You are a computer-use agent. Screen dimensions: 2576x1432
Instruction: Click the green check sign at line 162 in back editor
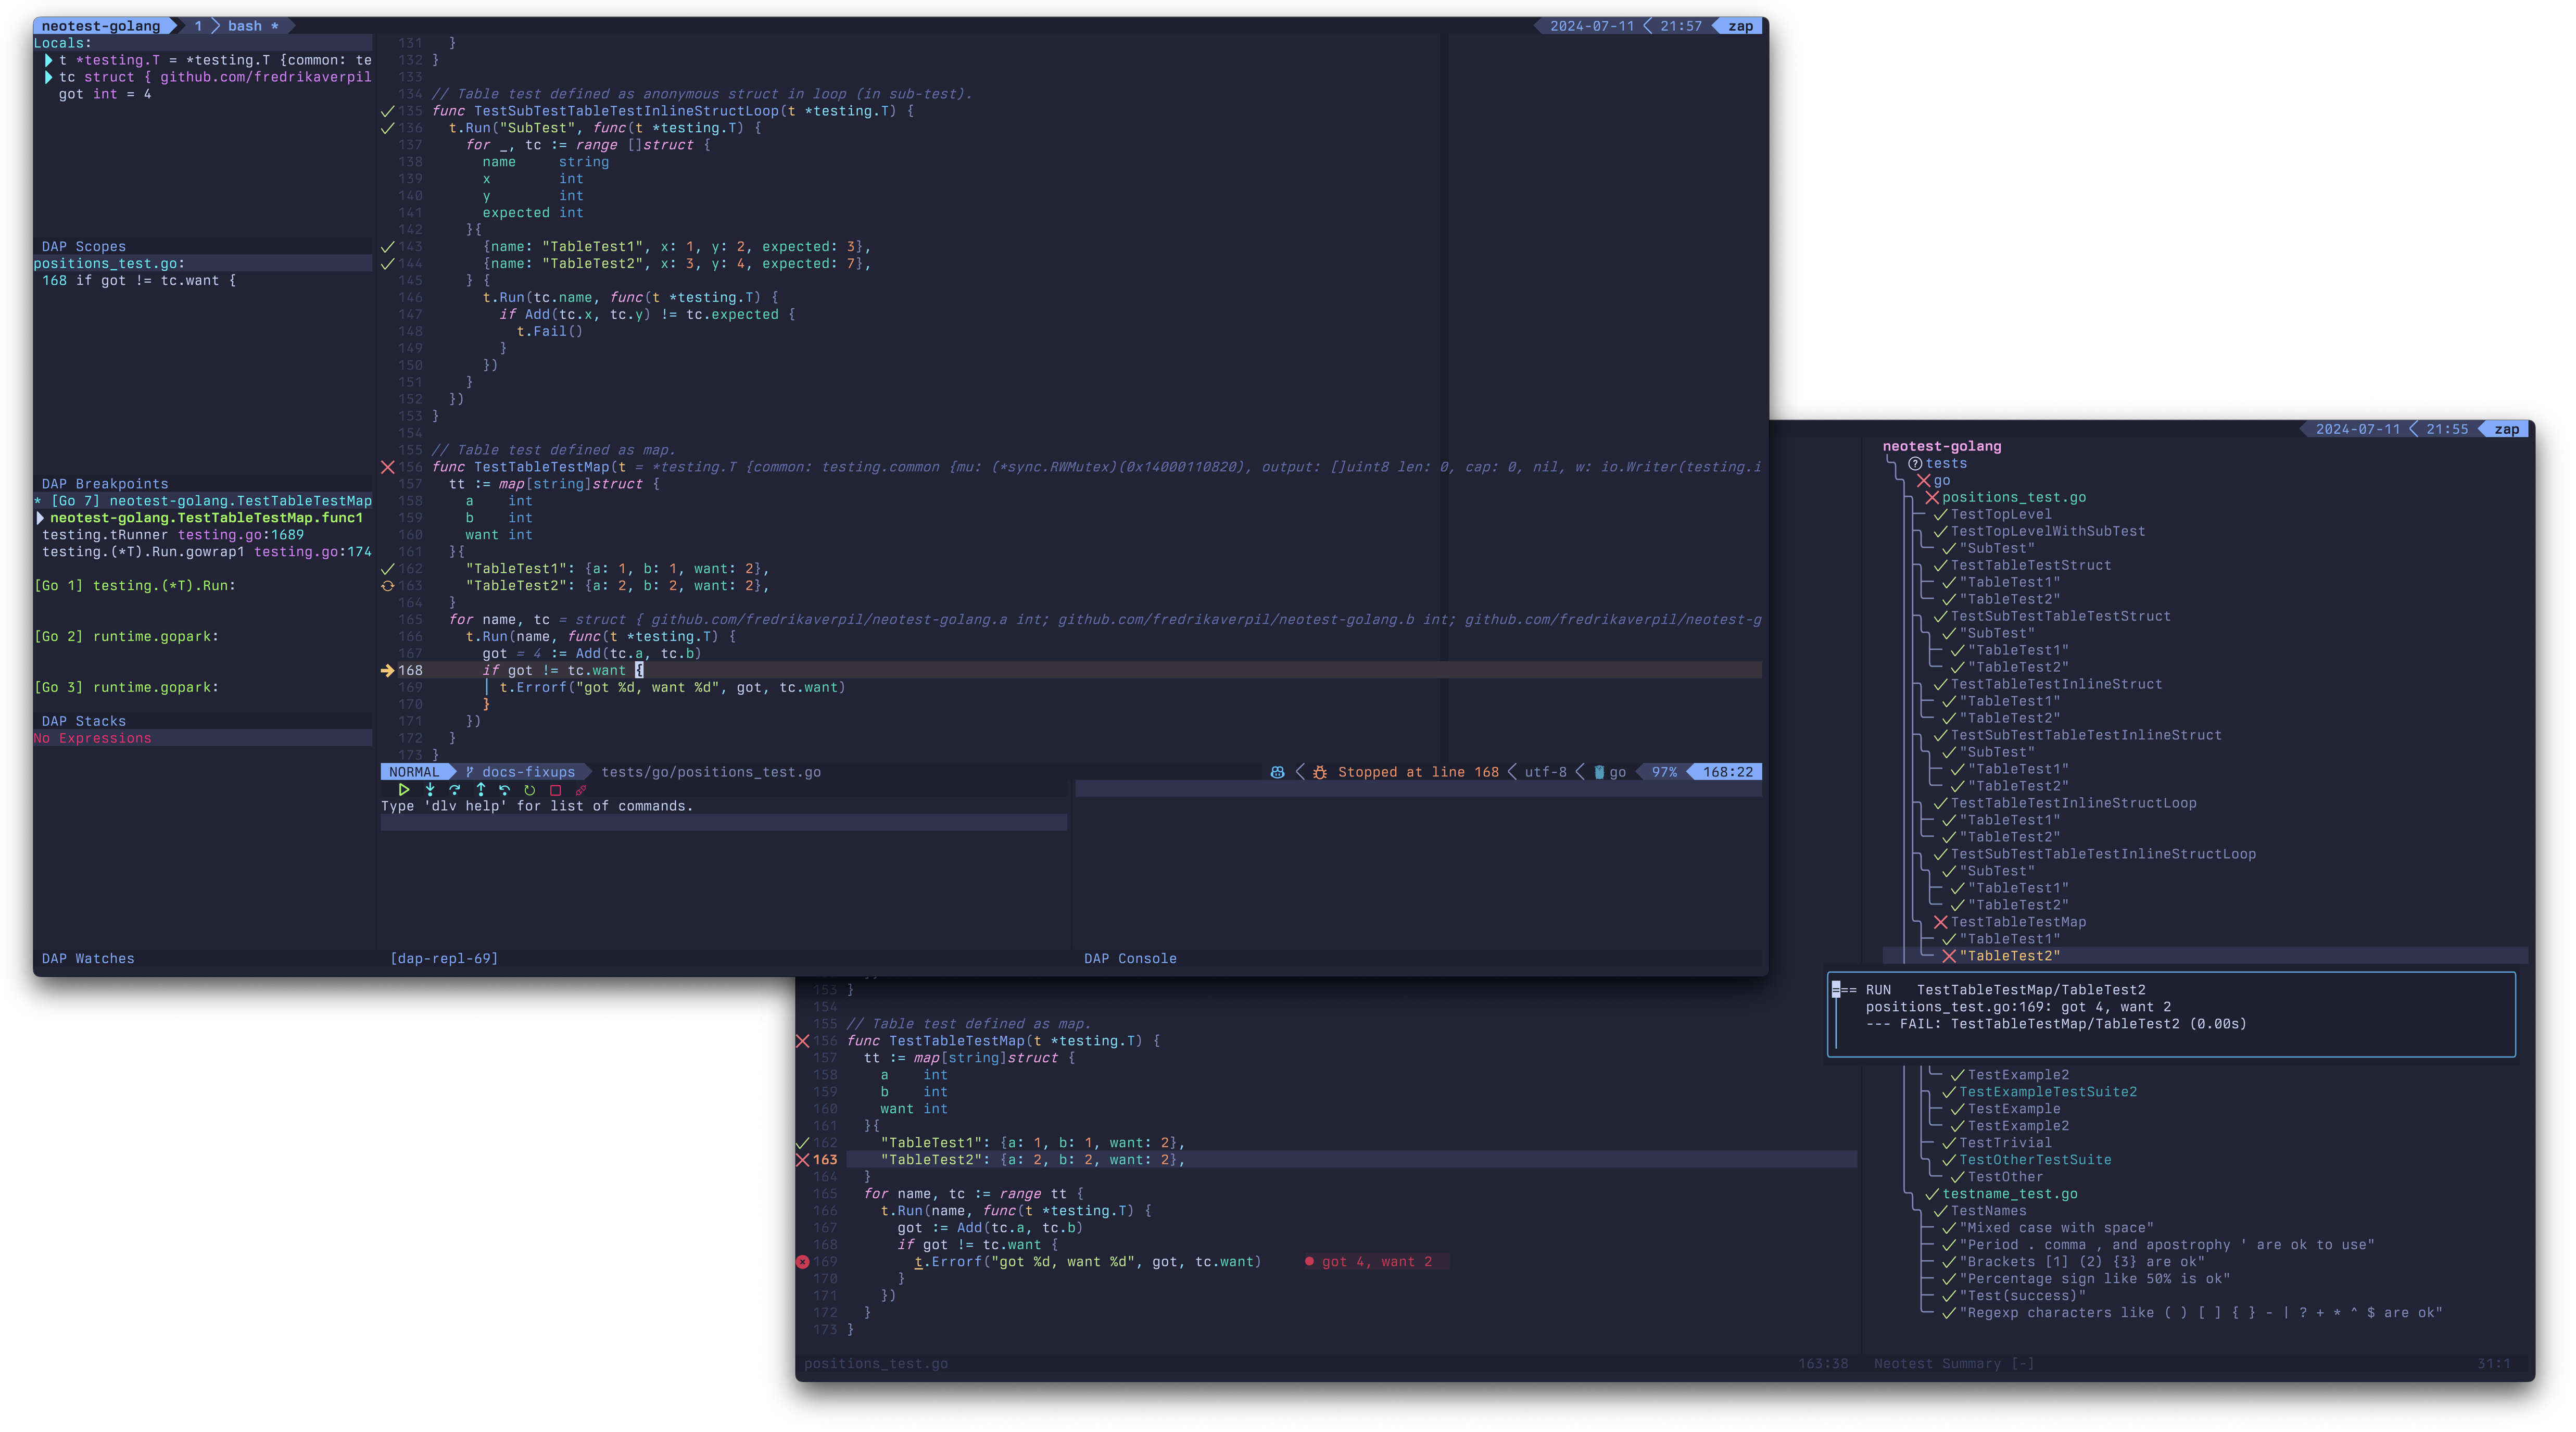[802, 1143]
